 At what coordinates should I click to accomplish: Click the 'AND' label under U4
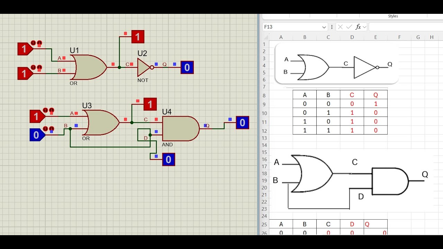(168, 145)
